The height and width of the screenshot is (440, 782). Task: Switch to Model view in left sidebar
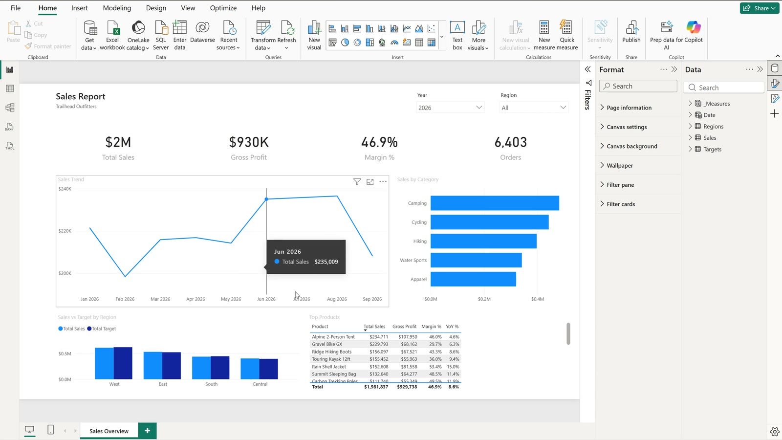[10, 108]
